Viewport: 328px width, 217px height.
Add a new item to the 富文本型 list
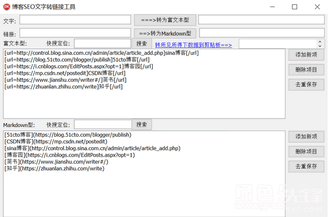pos(306,55)
